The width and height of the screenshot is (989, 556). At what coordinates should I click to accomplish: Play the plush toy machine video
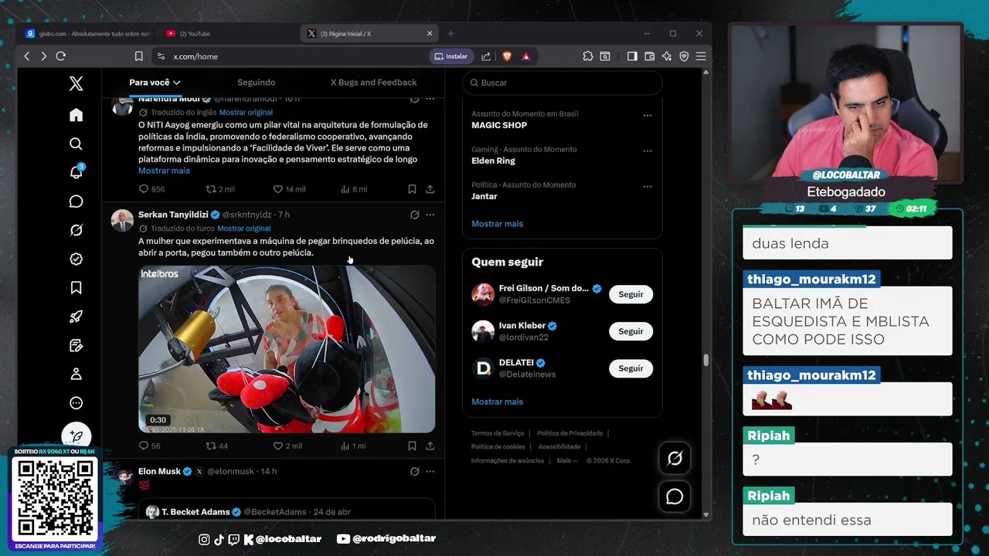click(287, 349)
